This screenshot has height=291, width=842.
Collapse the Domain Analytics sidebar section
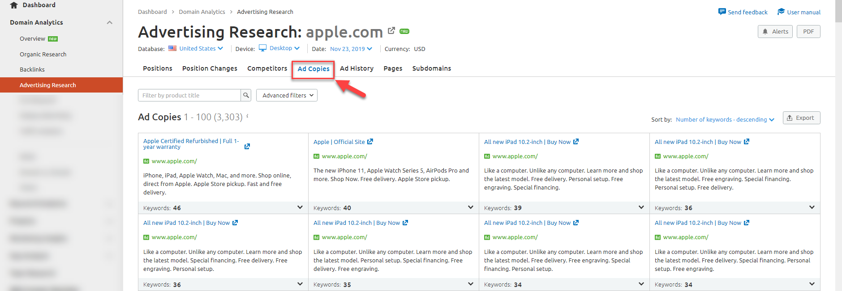pyautogui.click(x=109, y=22)
